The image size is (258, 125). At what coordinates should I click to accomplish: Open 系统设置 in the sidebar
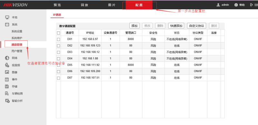pos(17,31)
